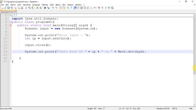This screenshot has width=196, height=110.
Task: Open the Folder as Workspace panel
Action: coord(91,8)
